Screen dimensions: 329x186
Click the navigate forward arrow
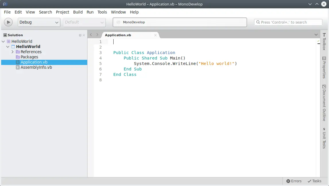tap(97, 34)
